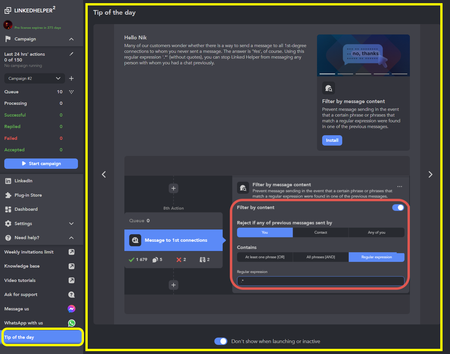Click successful count 1 679 checkmark
The width and height of the screenshot is (450, 354).
coord(132,260)
